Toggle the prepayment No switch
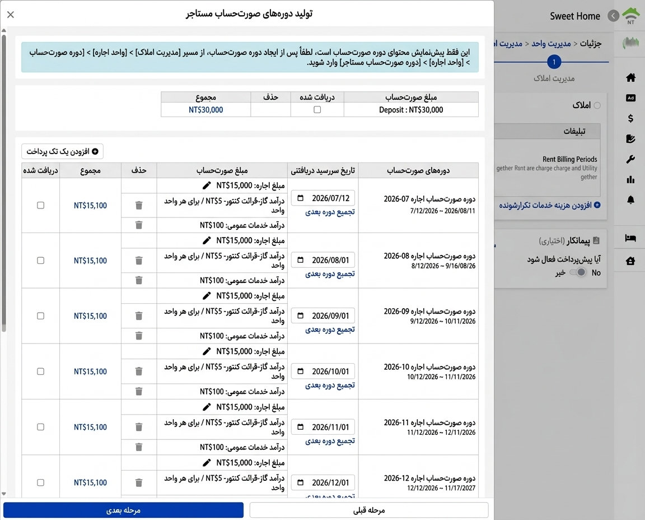This screenshot has width=645, height=520. point(578,272)
